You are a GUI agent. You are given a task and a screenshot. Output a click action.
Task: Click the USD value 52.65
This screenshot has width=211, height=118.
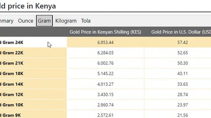click(182, 53)
